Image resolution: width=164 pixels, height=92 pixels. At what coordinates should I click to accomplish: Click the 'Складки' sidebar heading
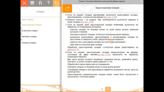(x=40, y=11)
